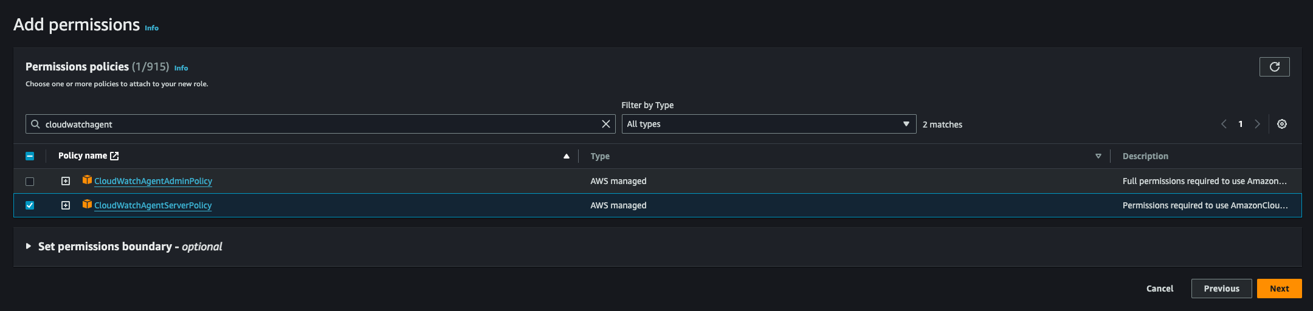Click the refresh policies icon button
The width and height of the screenshot is (1313, 311).
(1274, 67)
